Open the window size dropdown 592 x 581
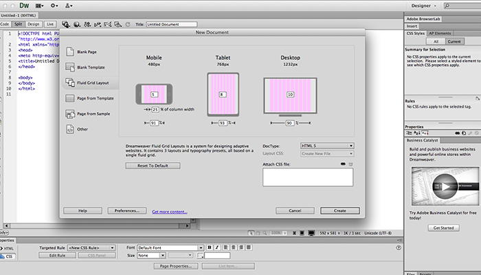 tap(330, 233)
